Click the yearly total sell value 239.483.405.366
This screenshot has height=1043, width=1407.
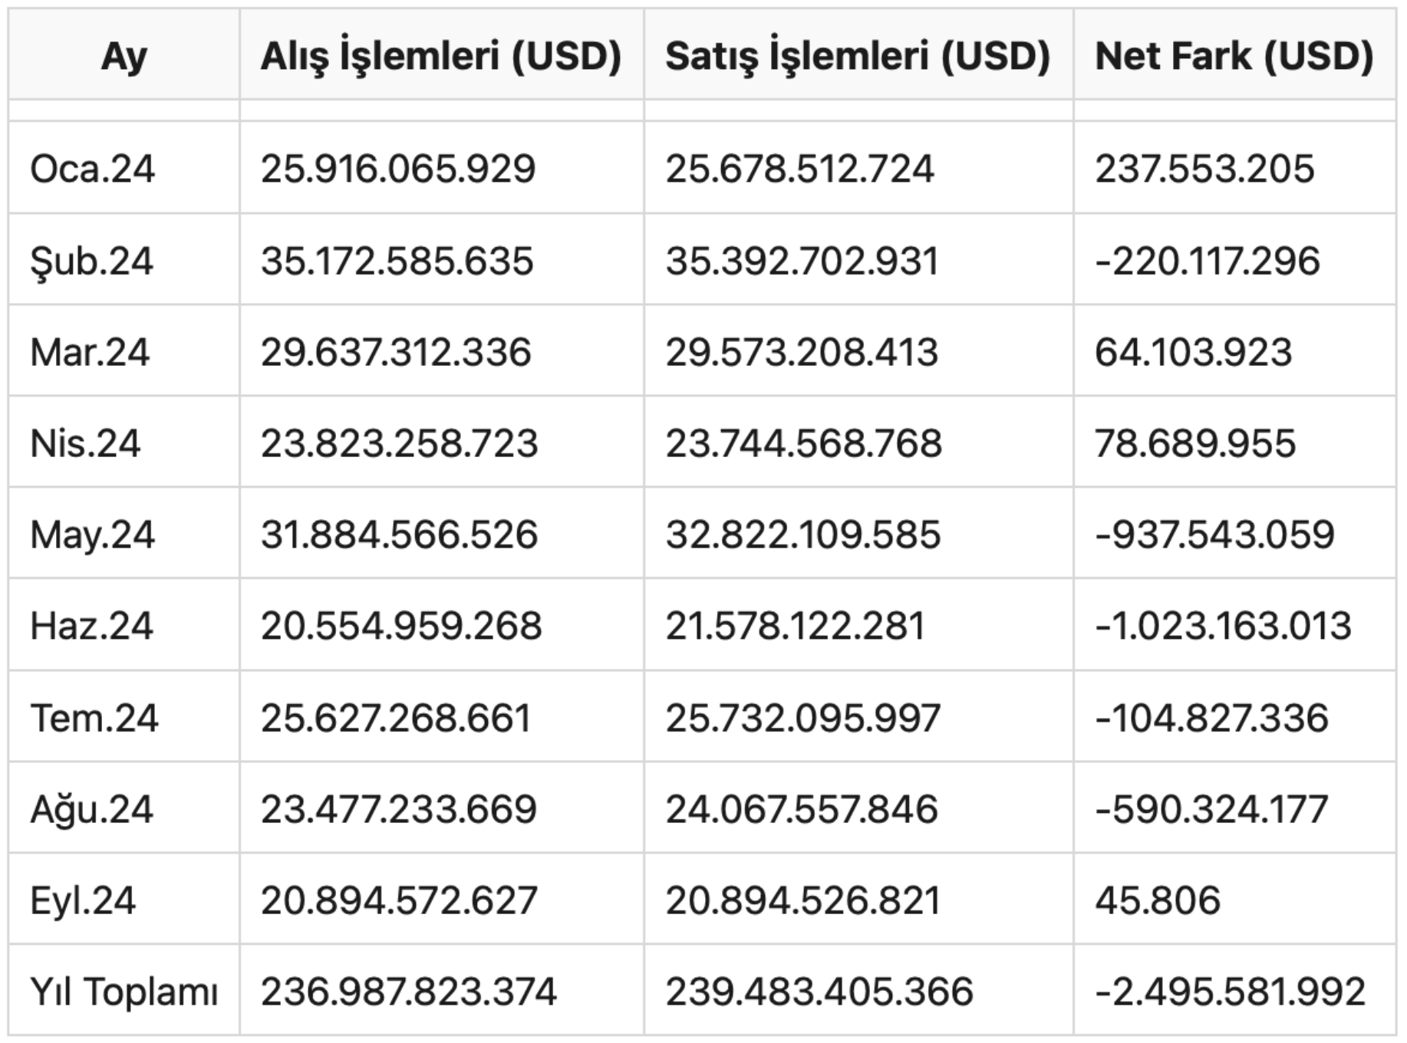(x=819, y=992)
